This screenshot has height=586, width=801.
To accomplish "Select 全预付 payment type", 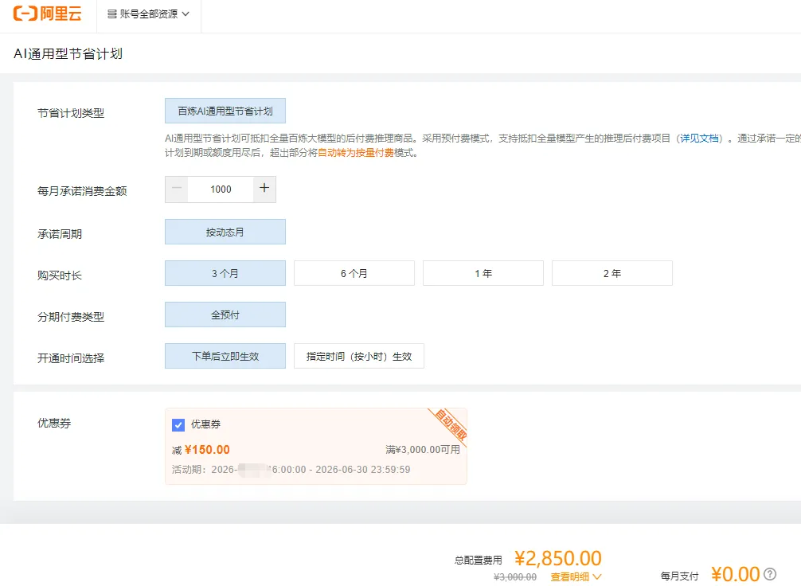I will [225, 314].
